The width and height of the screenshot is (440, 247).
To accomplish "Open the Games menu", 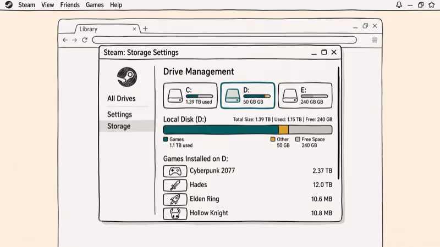I will click(95, 5).
